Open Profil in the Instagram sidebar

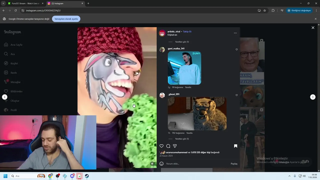point(10,110)
